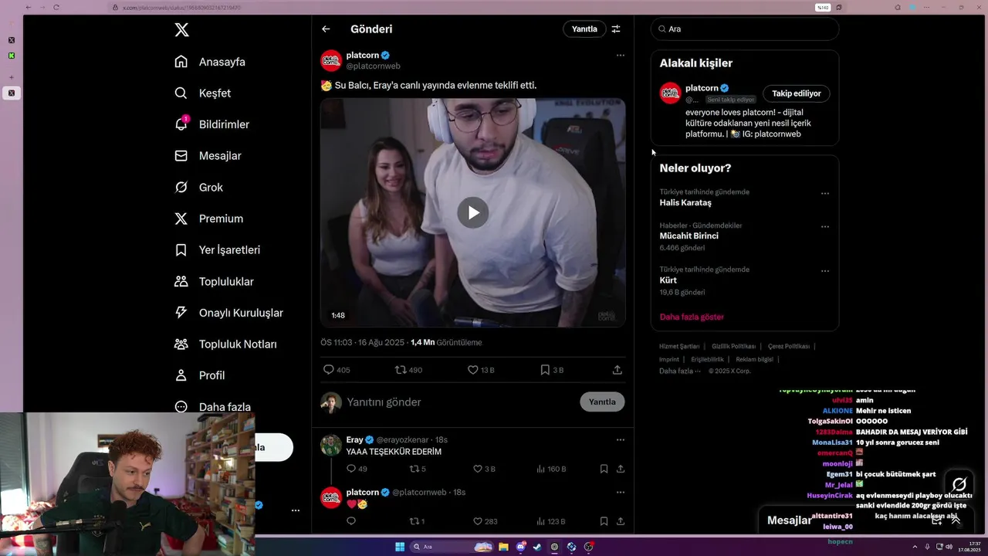Click the Takip ediyor button
This screenshot has width=988, height=556.
pos(797,93)
